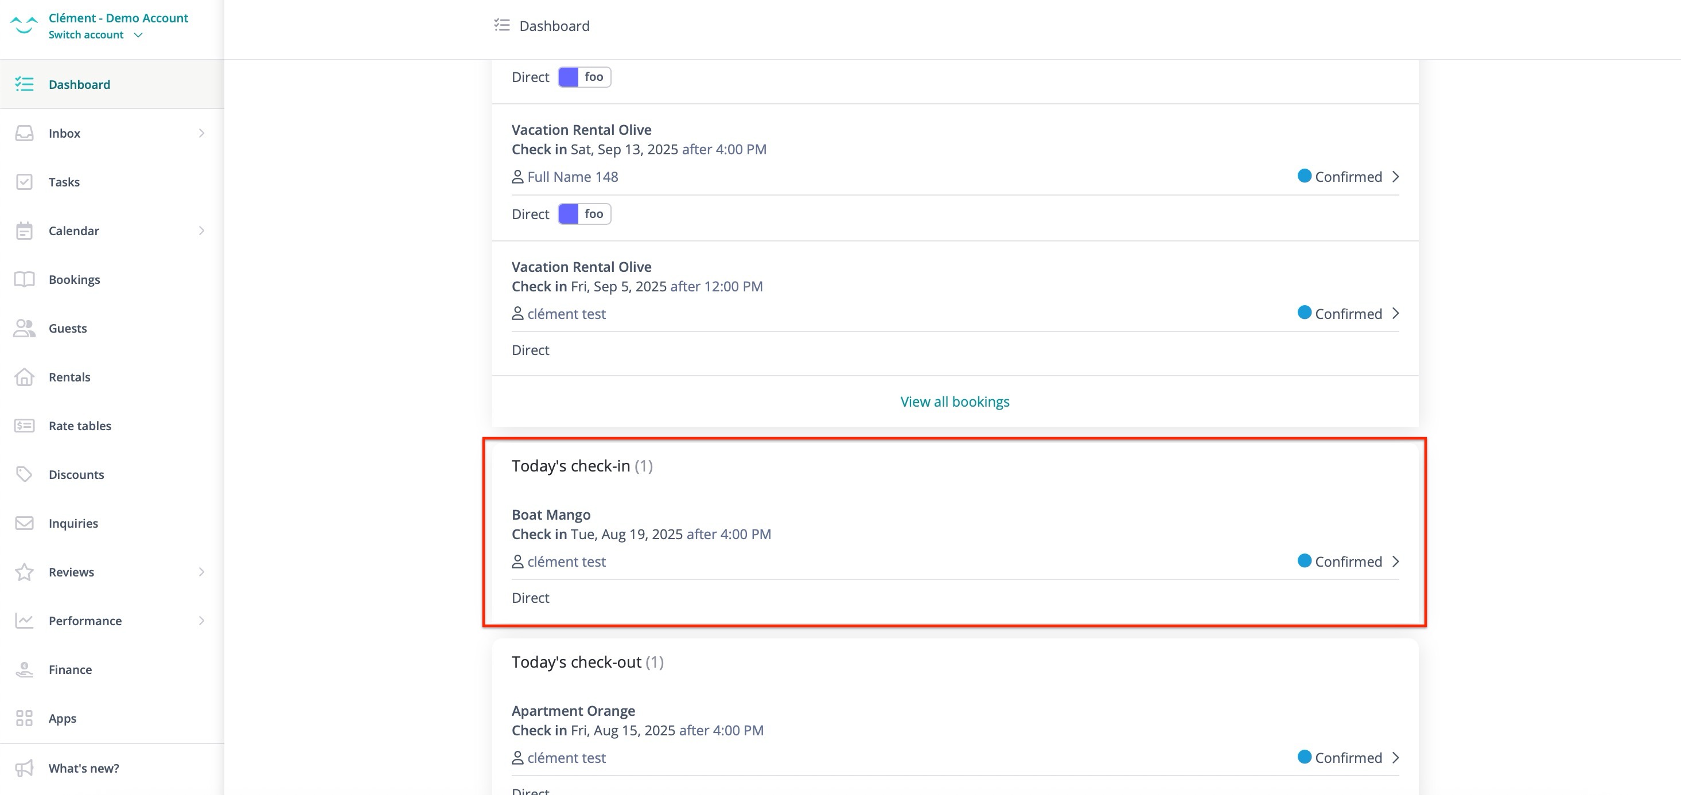Disable the foo switch under Full Name 148
Viewport: 1681px width, 795px height.
[x=569, y=214]
